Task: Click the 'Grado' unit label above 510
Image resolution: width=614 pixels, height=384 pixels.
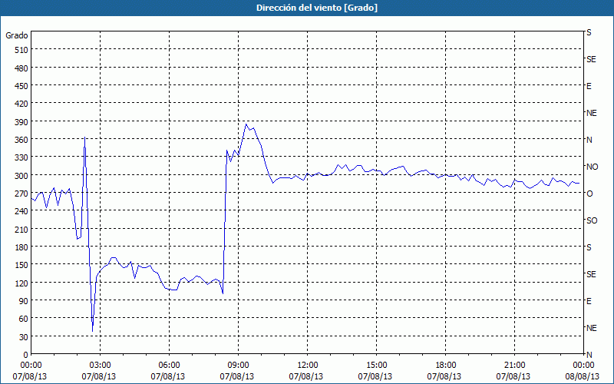Action: click(x=17, y=35)
